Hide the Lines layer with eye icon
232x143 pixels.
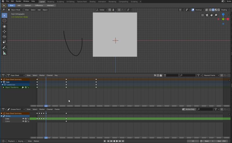click(x=23, y=119)
